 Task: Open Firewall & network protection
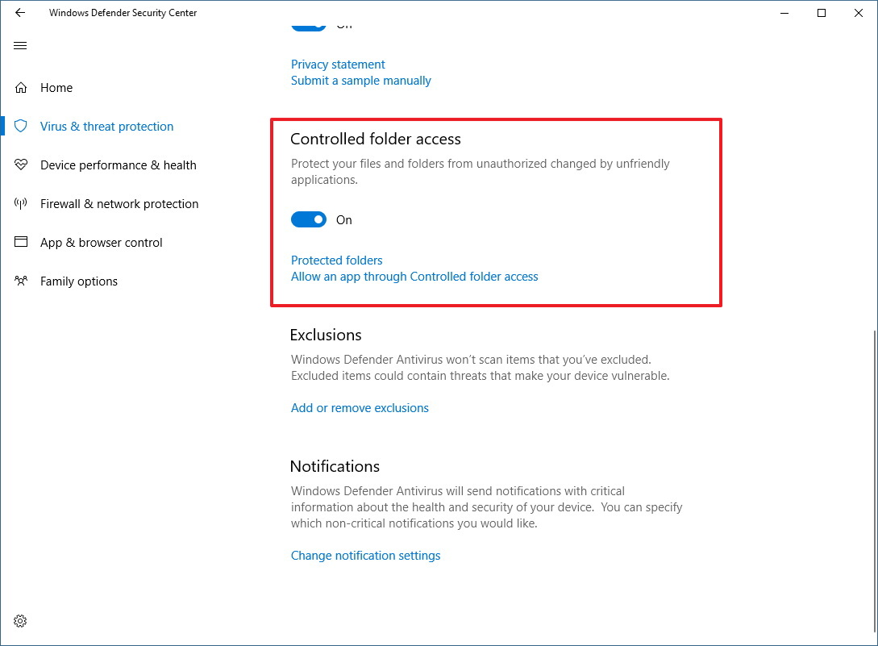tap(119, 203)
